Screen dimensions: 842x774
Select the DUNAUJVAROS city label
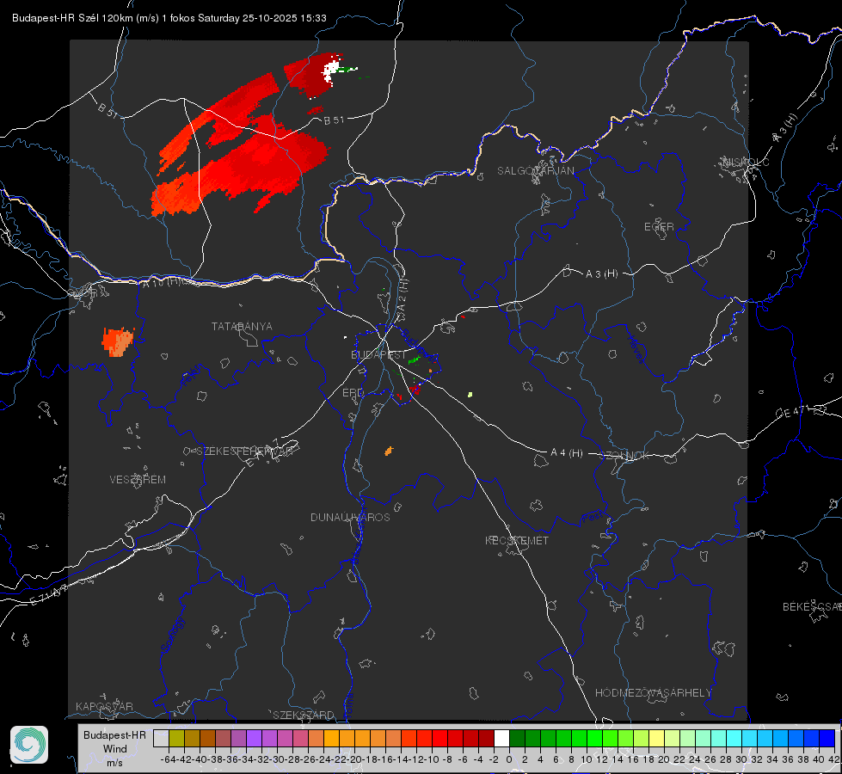(x=350, y=517)
